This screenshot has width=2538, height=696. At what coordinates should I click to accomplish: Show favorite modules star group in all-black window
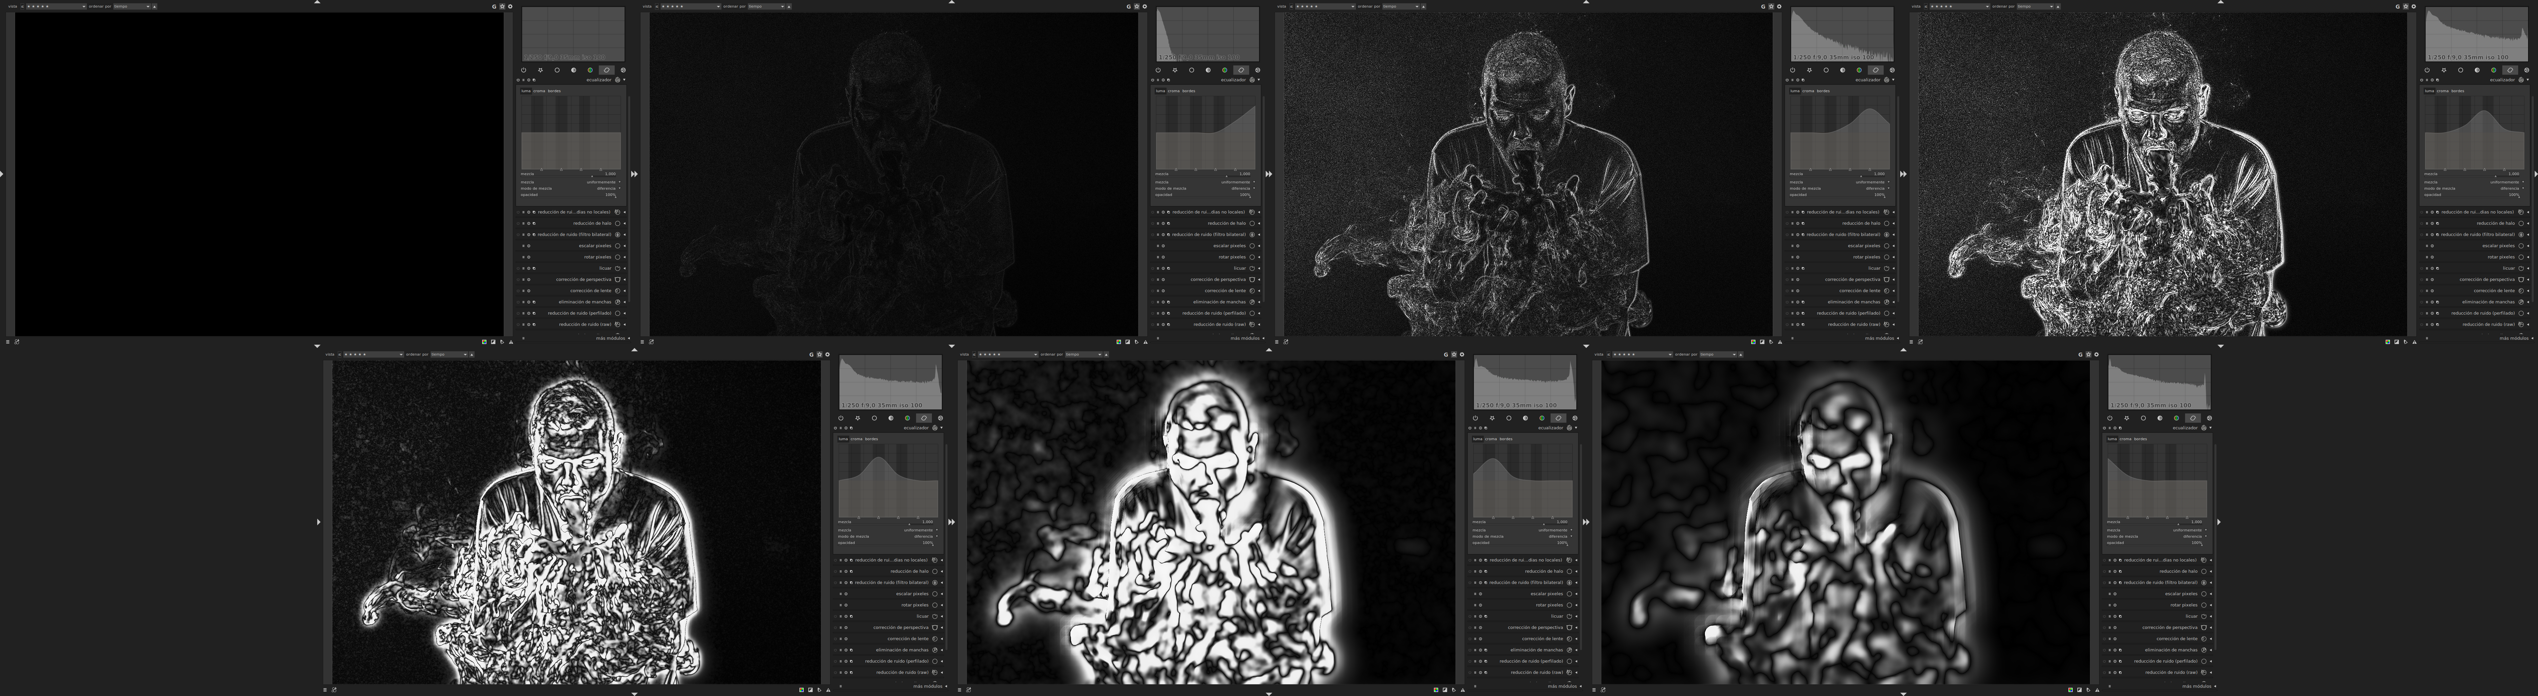click(x=541, y=70)
